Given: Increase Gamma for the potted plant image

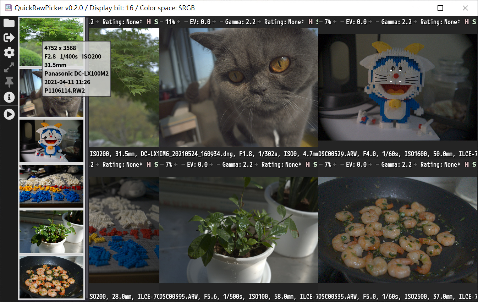Looking at the screenshot, I should pos(257,165).
